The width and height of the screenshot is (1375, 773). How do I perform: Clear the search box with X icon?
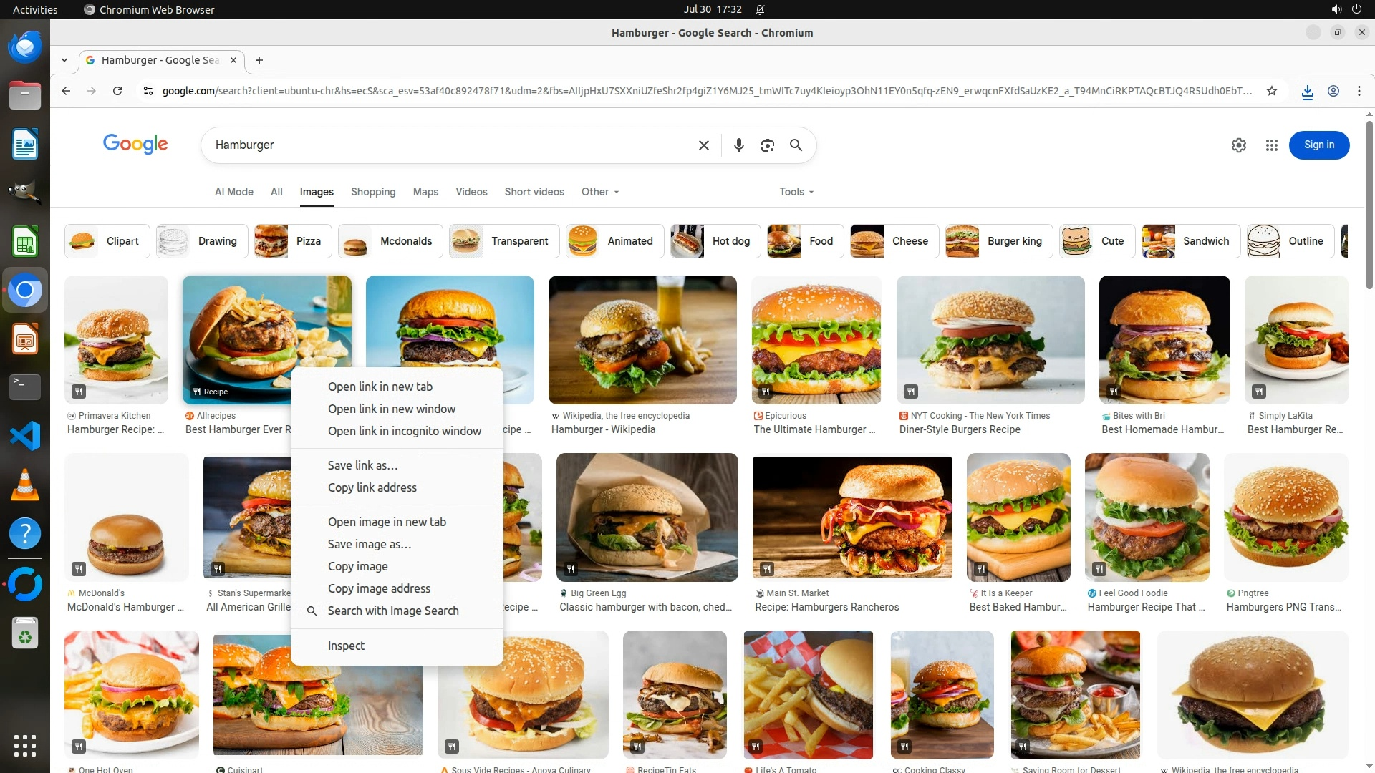(703, 145)
